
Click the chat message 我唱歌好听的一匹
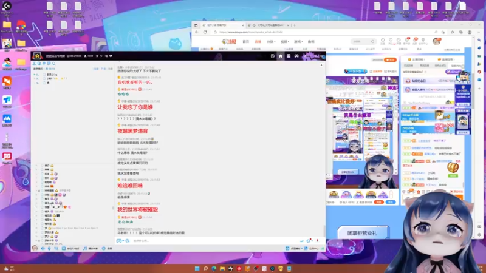point(135,83)
